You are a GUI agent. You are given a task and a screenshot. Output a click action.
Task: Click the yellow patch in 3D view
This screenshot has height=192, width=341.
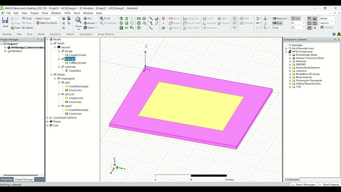tap(191, 106)
